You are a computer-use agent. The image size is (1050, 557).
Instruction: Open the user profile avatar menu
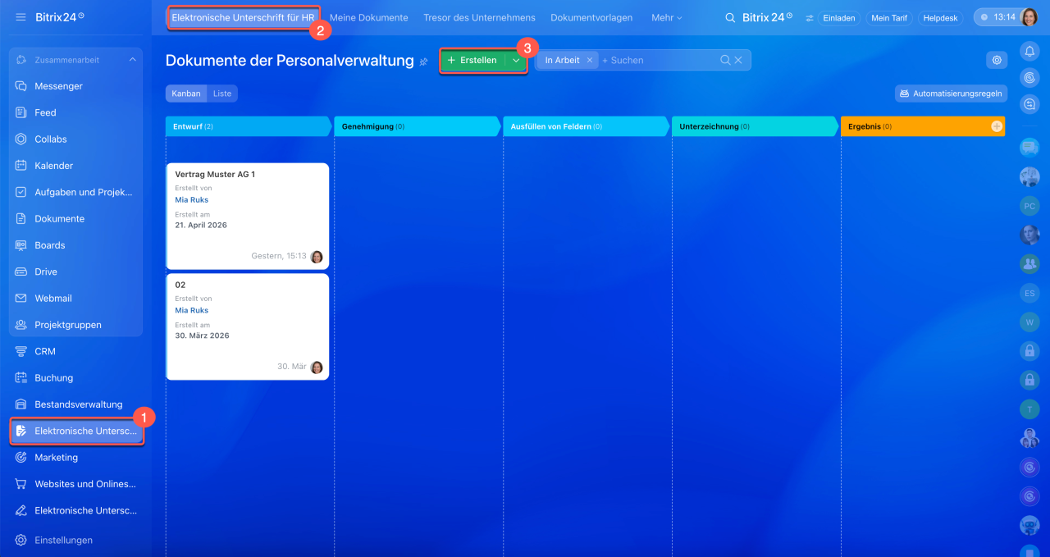pyautogui.click(x=1029, y=17)
